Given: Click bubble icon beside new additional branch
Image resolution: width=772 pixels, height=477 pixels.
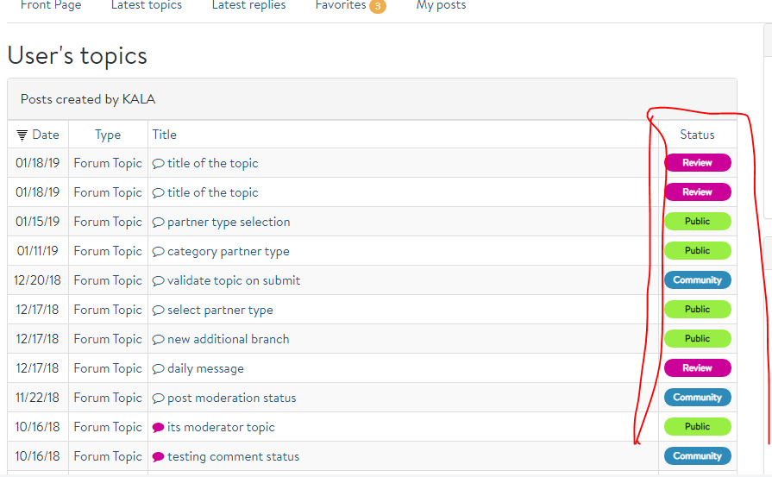Looking at the screenshot, I should [158, 340].
